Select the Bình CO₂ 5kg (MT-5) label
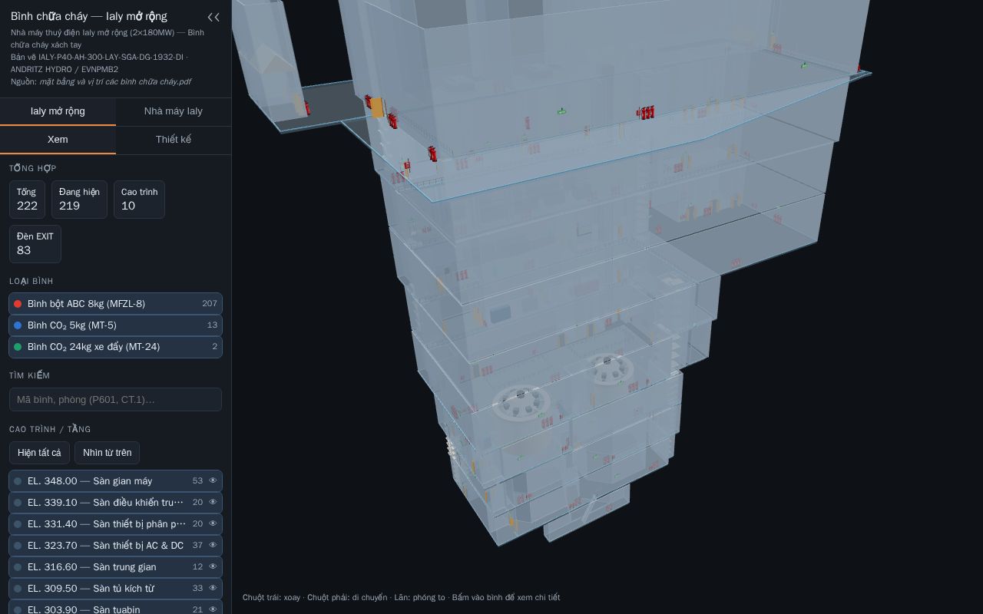Viewport: 983px width, 614px height. tap(72, 325)
